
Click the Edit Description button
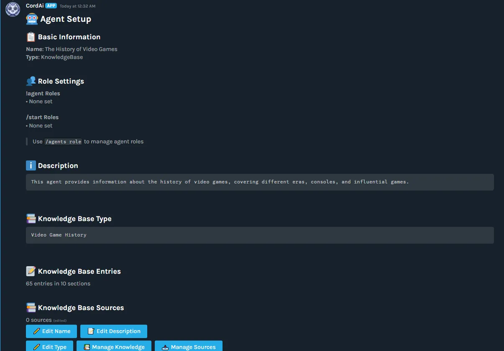114,331
